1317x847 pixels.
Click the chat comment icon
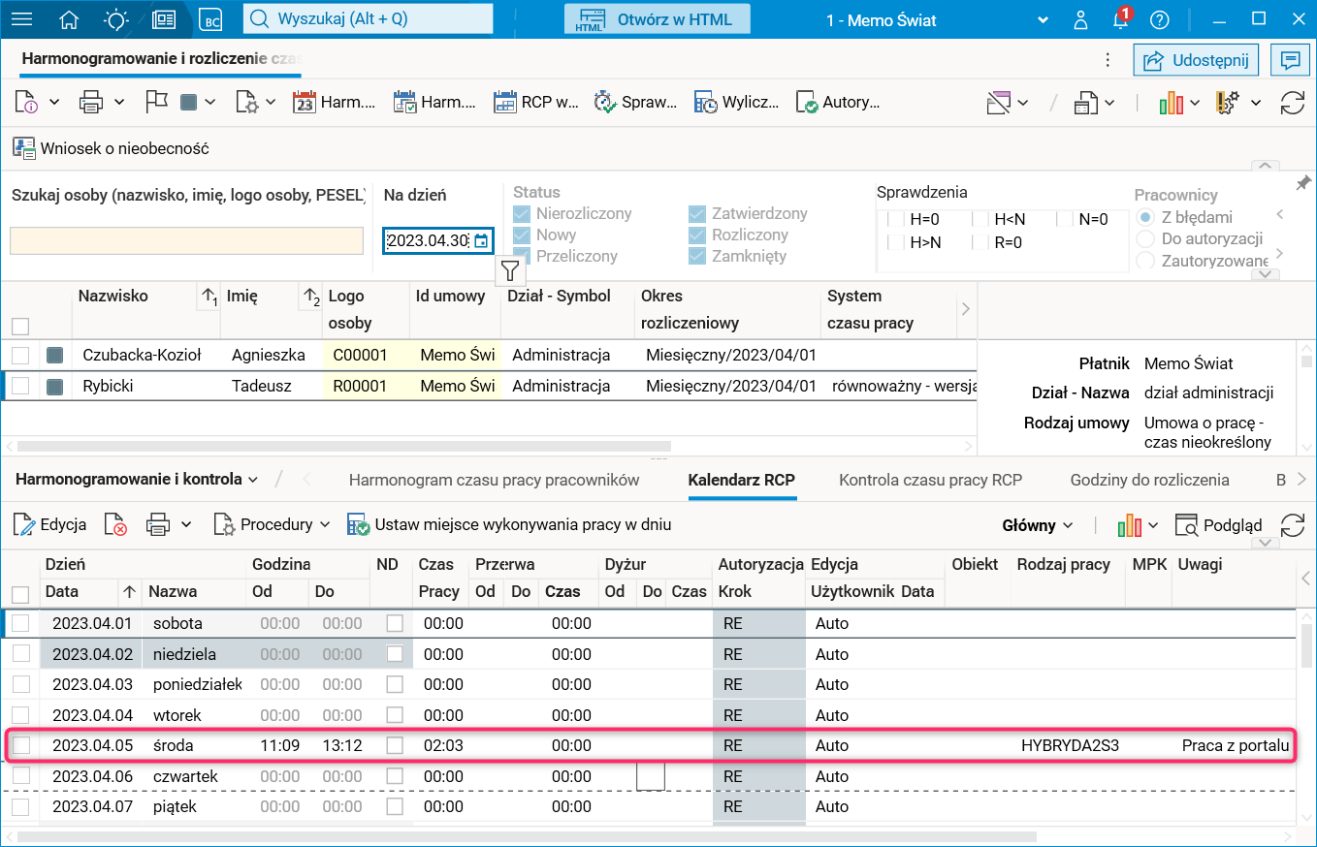pos(1290,60)
